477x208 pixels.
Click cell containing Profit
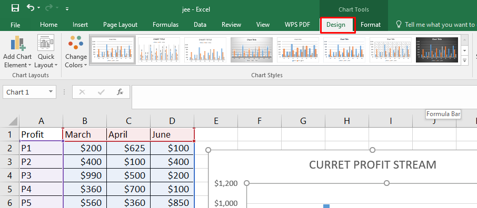41,134
